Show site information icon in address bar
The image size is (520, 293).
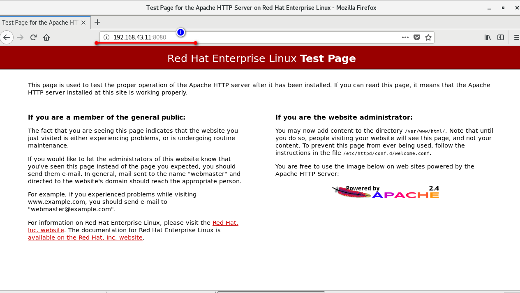(106, 37)
